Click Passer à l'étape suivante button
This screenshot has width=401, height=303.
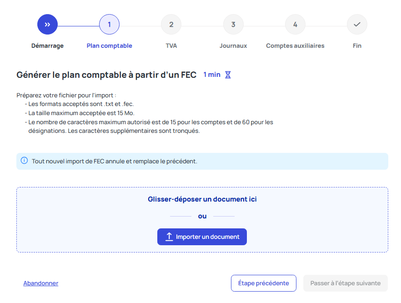[x=345, y=283]
